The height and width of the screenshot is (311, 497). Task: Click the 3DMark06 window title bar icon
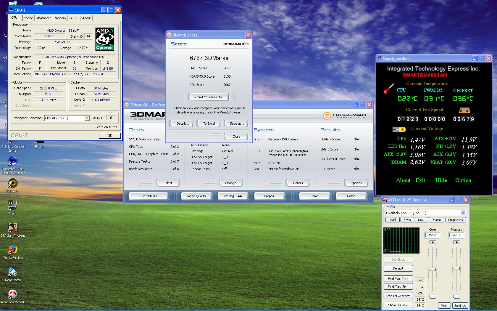[127, 105]
